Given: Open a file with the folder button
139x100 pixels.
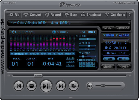Looking at the screenshot, I should [x=73, y=86].
